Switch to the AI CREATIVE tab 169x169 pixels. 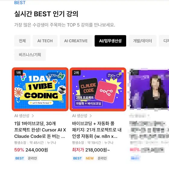point(76,41)
